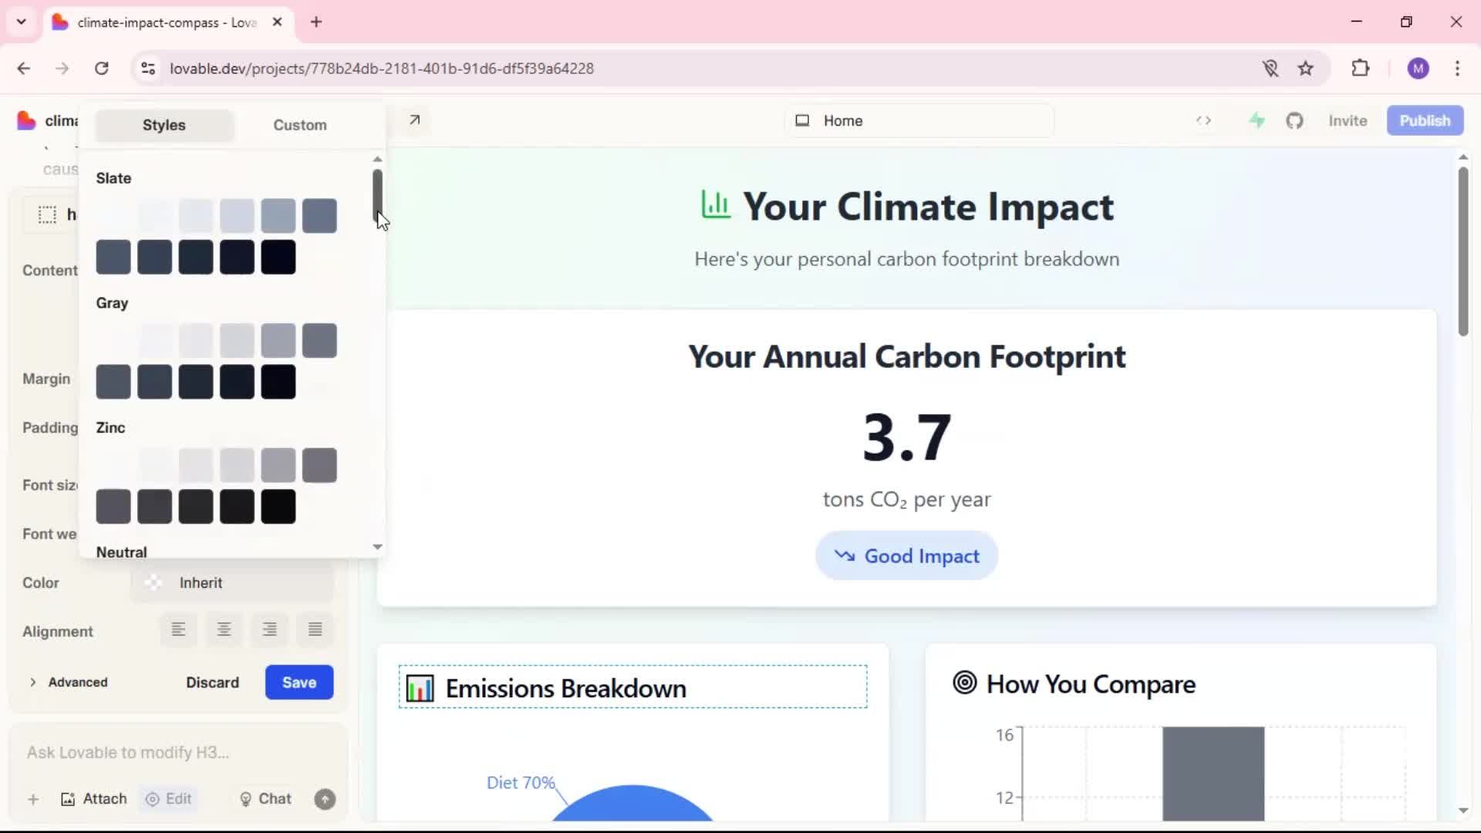Open the tab search dropdown arrow

22,22
